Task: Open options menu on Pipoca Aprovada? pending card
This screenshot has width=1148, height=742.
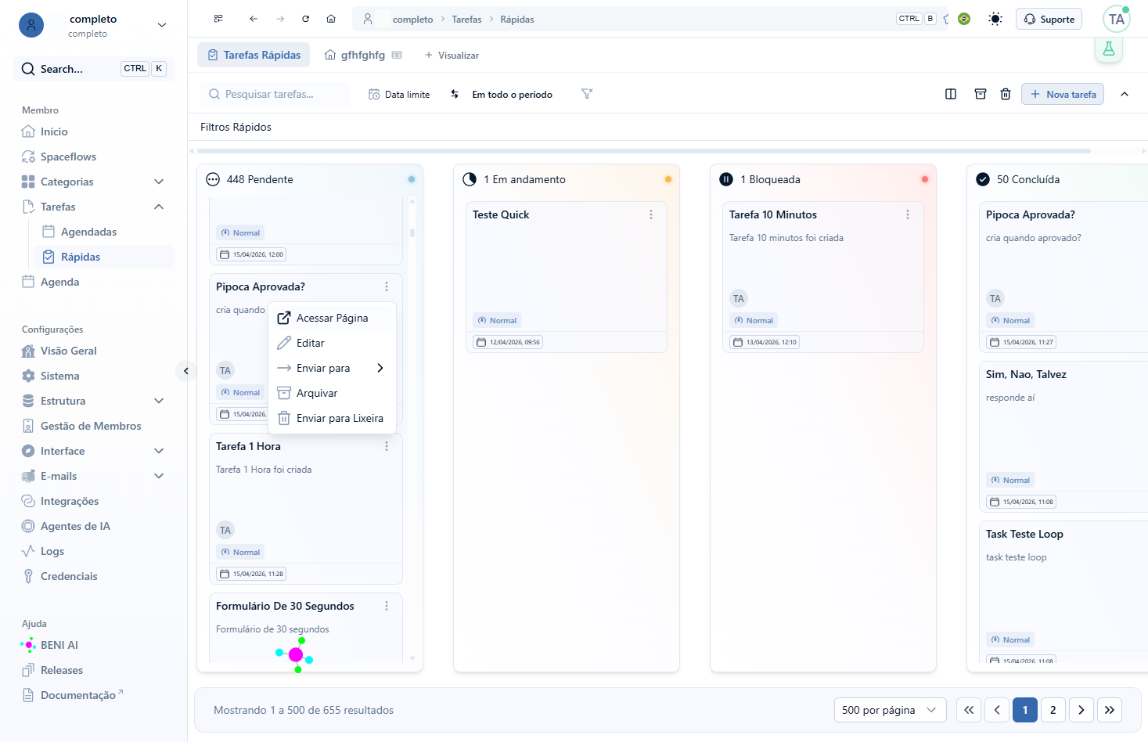Action: 387,286
